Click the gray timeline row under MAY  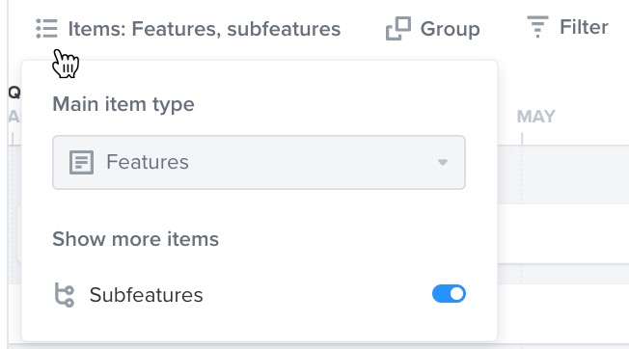563,174
